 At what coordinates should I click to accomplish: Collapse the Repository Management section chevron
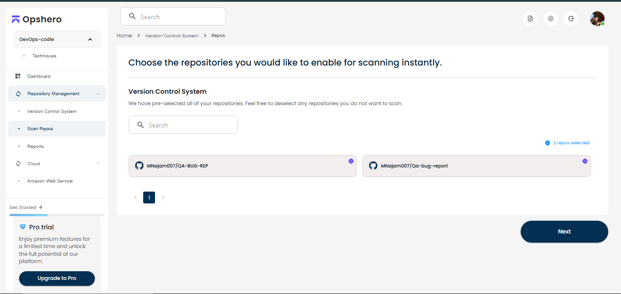(x=98, y=94)
